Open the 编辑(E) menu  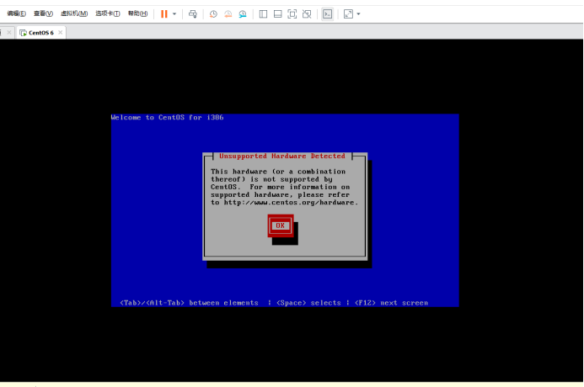click(x=16, y=13)
